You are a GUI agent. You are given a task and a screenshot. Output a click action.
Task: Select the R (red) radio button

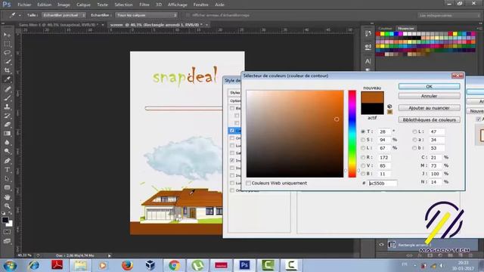click(363, 157)
